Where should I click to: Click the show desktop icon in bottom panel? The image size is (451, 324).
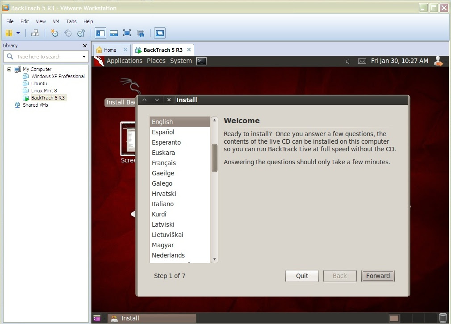point(97,318)
